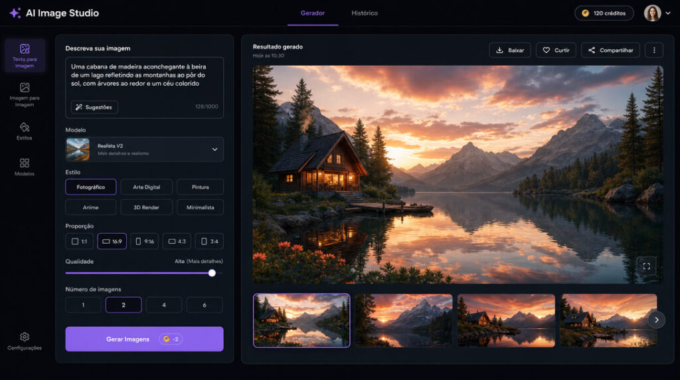Screen dimensions: 680x380
Task: Select the first result thumbnail
Action: point(301,320)
